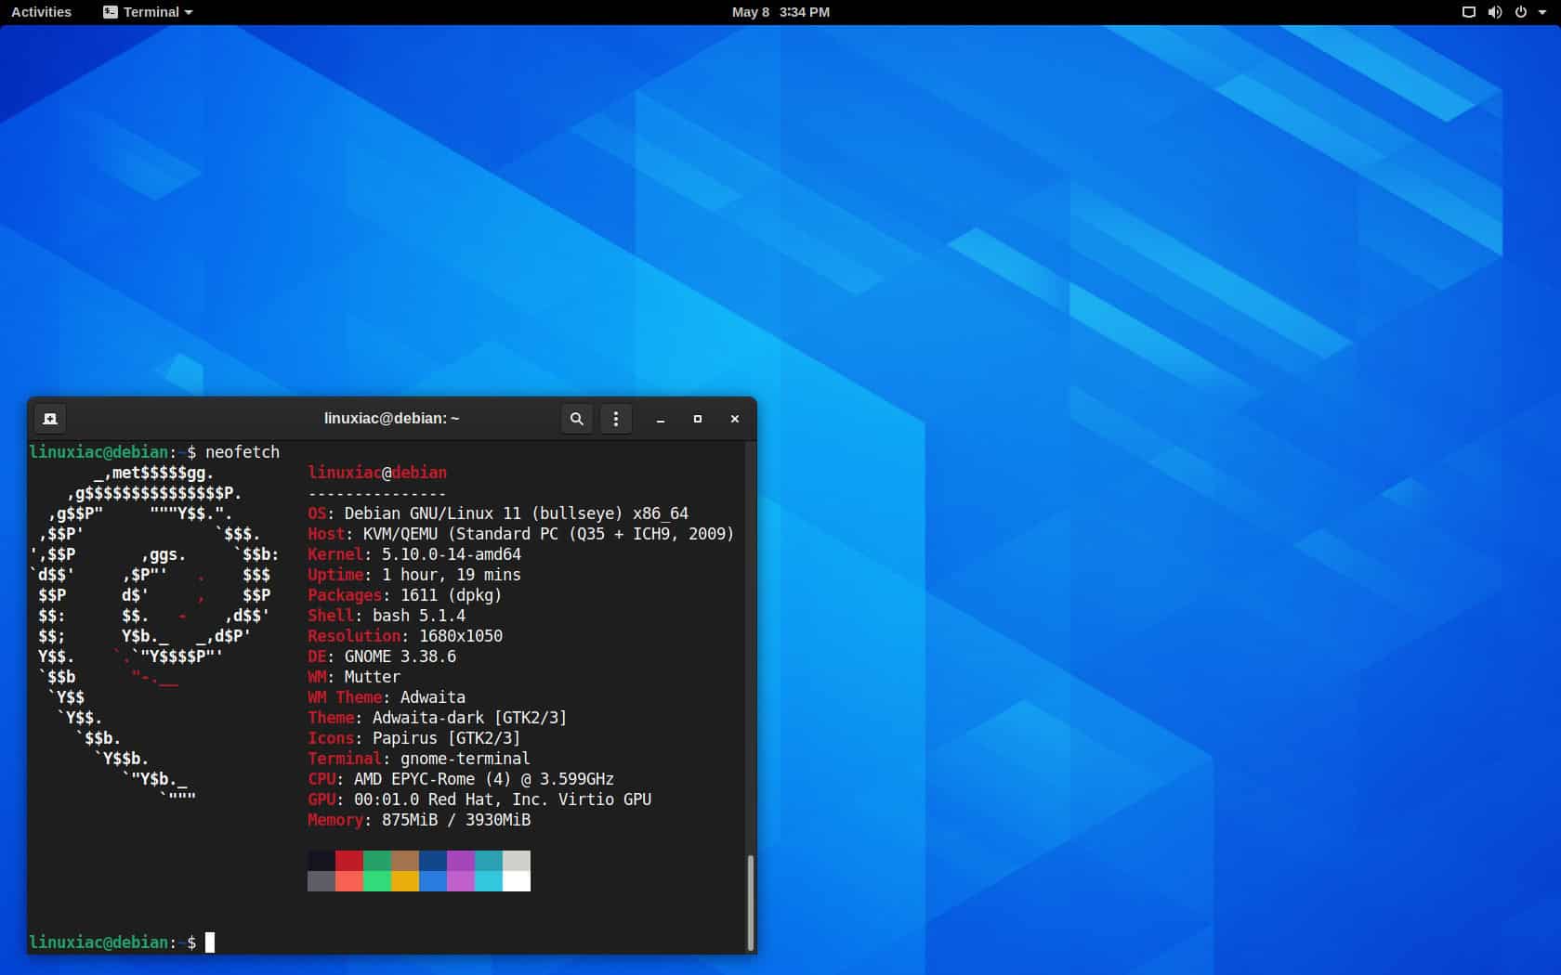
Task: Open the GNOME Activities overview
Action: pos(40,12)
